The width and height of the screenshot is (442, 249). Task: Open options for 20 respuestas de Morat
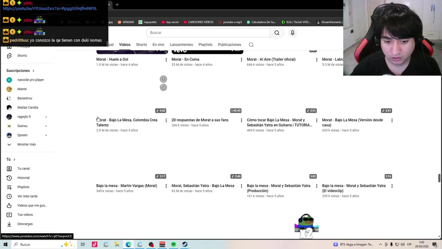point(241,120)
